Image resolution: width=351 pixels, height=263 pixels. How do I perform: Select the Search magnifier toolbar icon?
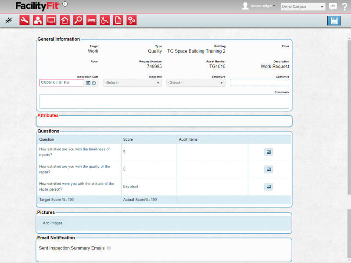click(x=78, y=20)
